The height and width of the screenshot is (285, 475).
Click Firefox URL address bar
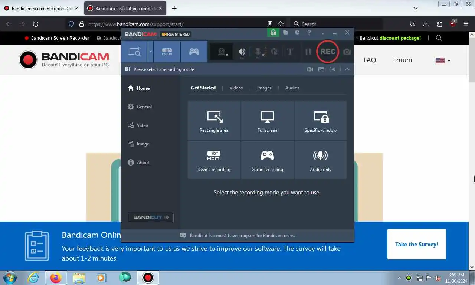tap(176, 24)
